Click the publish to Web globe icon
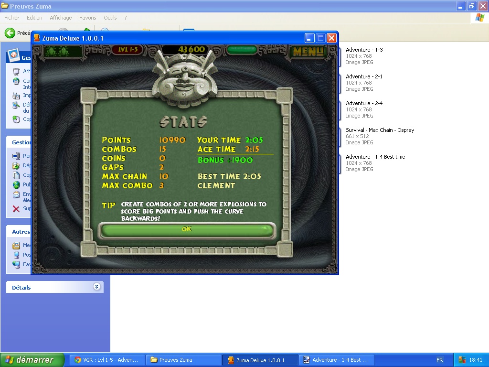This screenshot has width=489, height=367. pyautogui.click(x=16, y=185)
